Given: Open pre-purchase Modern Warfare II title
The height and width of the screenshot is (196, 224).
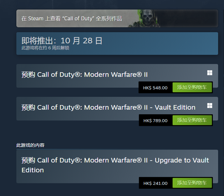Looking at the screenshot, I should pos(84,75).
